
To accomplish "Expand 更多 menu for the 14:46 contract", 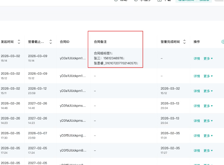I will [208, 106].
